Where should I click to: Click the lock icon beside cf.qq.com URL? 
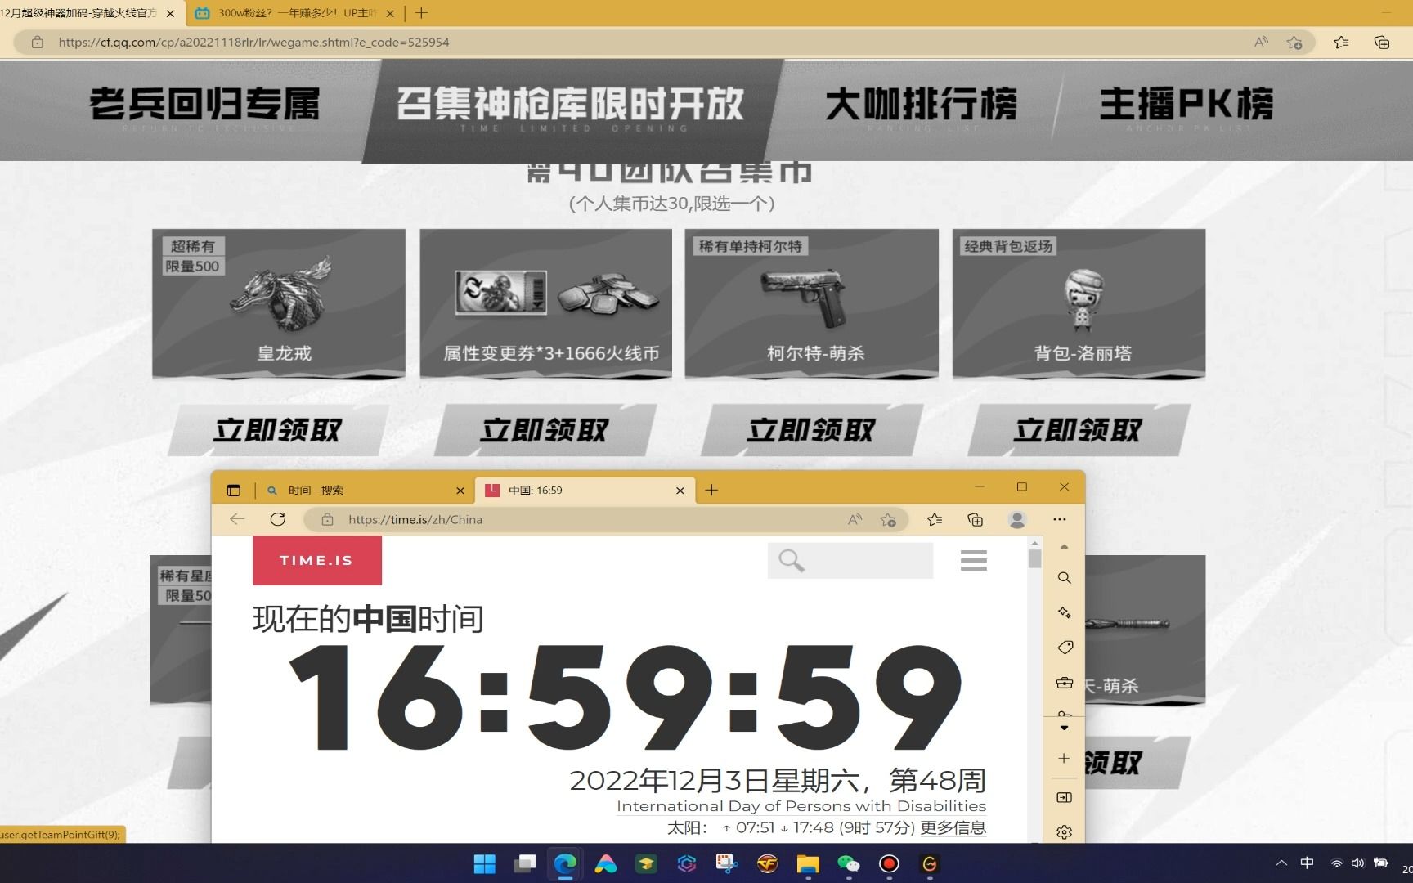pos(38,43)
